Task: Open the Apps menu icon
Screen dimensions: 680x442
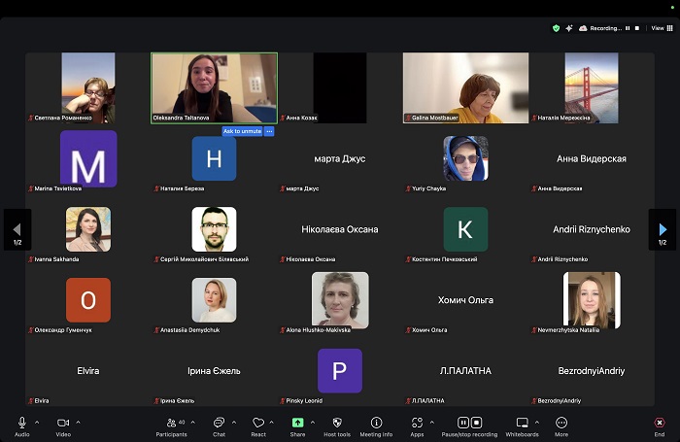Action: pos(417,424)
